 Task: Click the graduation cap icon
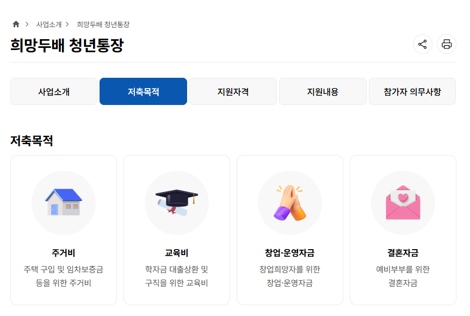[x=176, y=202]
